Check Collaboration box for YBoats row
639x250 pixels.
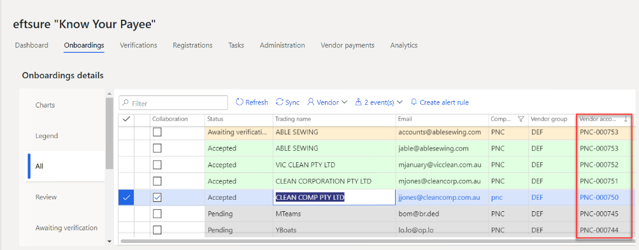pyautogui.click(x=157, y=230)
